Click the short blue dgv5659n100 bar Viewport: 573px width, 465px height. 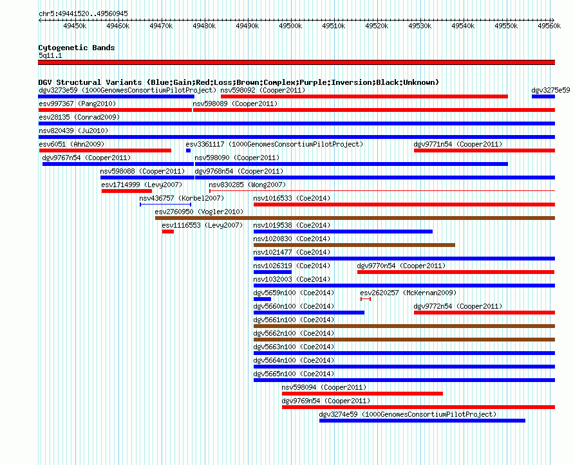263,299
